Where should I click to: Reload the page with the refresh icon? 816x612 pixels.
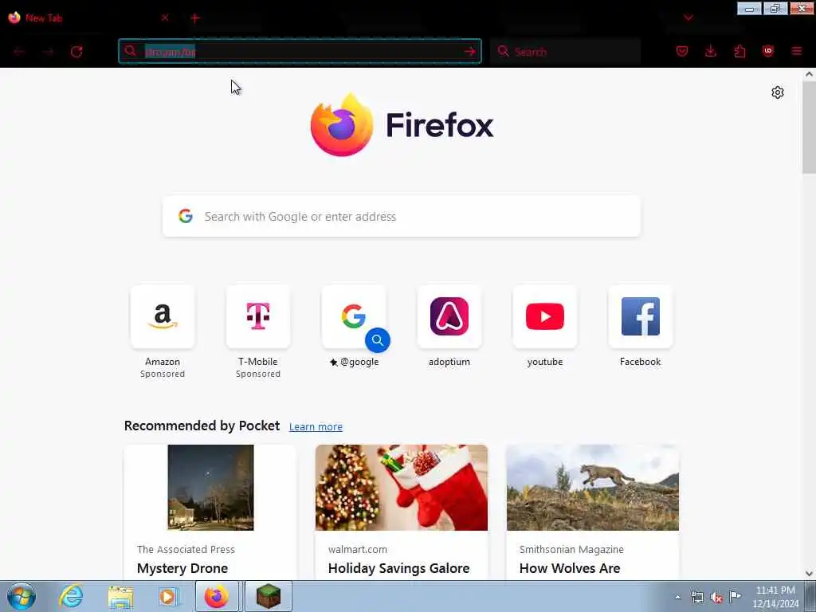[x=76, y=52]
